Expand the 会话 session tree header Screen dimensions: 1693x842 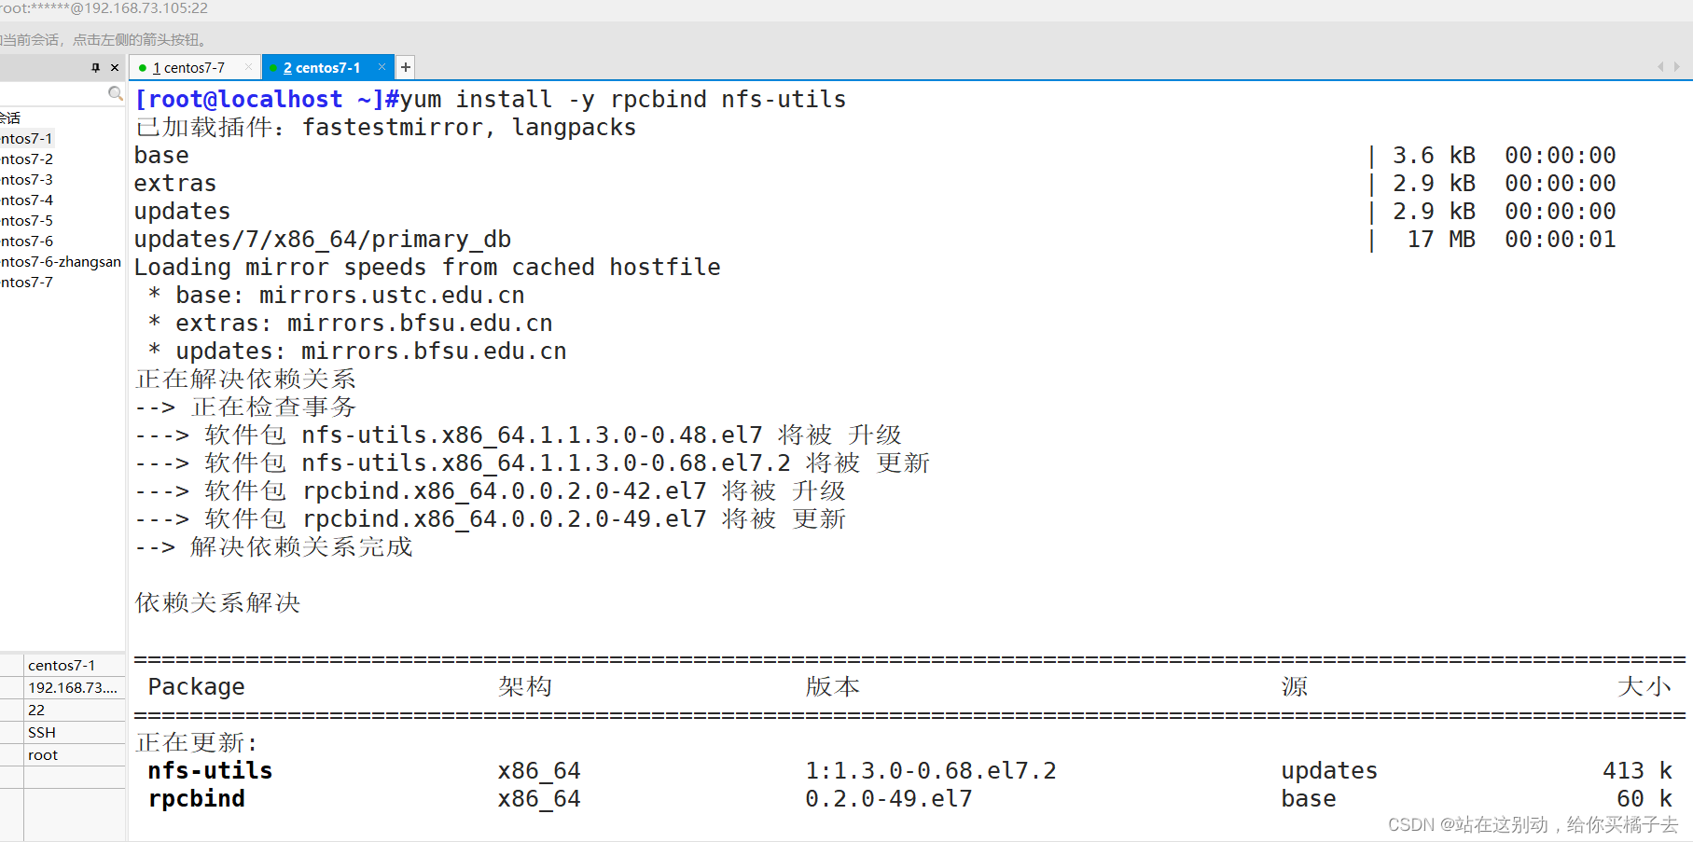pos(11,117)
